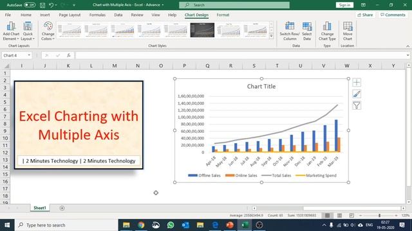Image resolution: width=412 pixels, height=231 pixels.
Task: Open the File tab
Action: [8, 15]
